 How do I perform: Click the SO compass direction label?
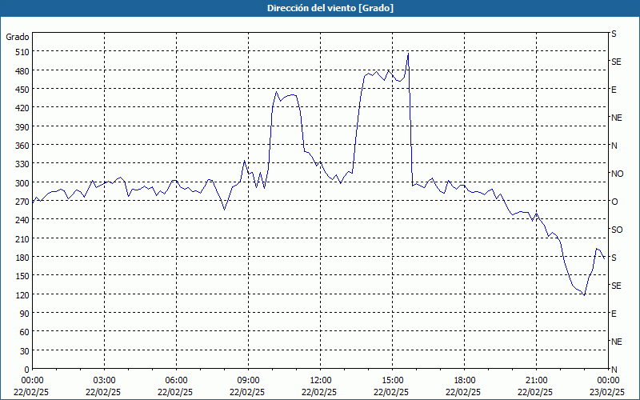[617, 230]
